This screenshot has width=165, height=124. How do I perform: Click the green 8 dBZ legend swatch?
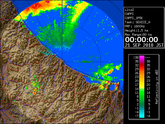(x=142, y=96)
